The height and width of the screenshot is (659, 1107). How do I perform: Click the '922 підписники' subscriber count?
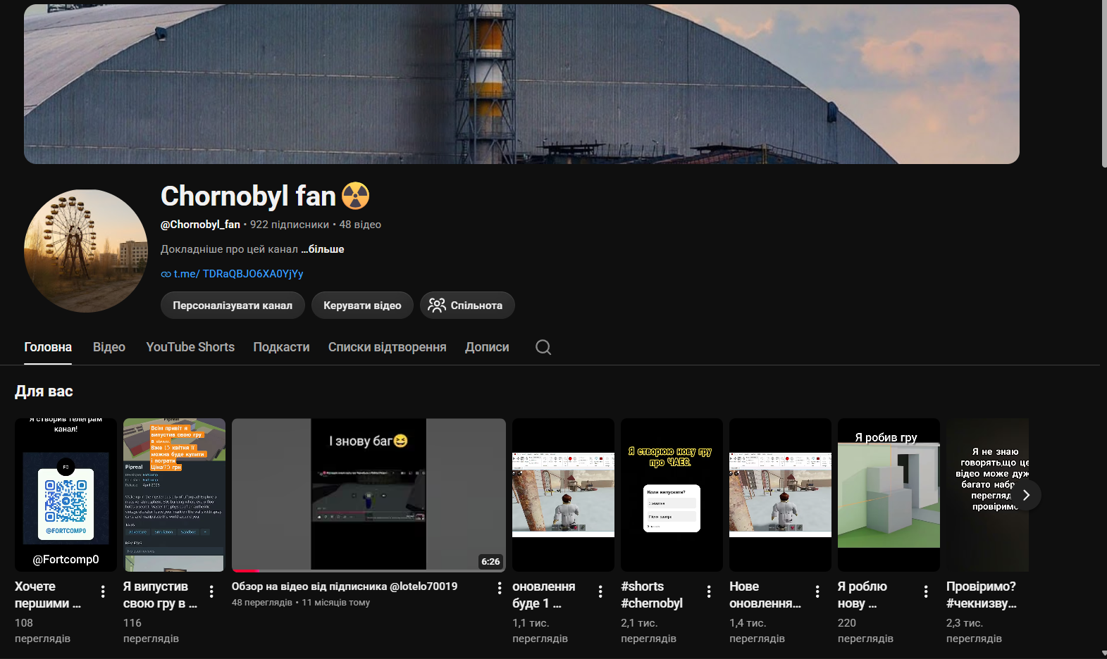pos(290,225)
